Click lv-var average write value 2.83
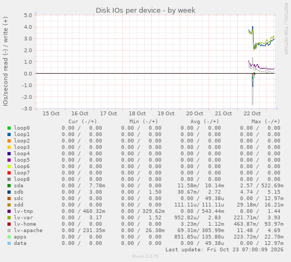Viewport: 291px width, 262px height. [214, 218]
